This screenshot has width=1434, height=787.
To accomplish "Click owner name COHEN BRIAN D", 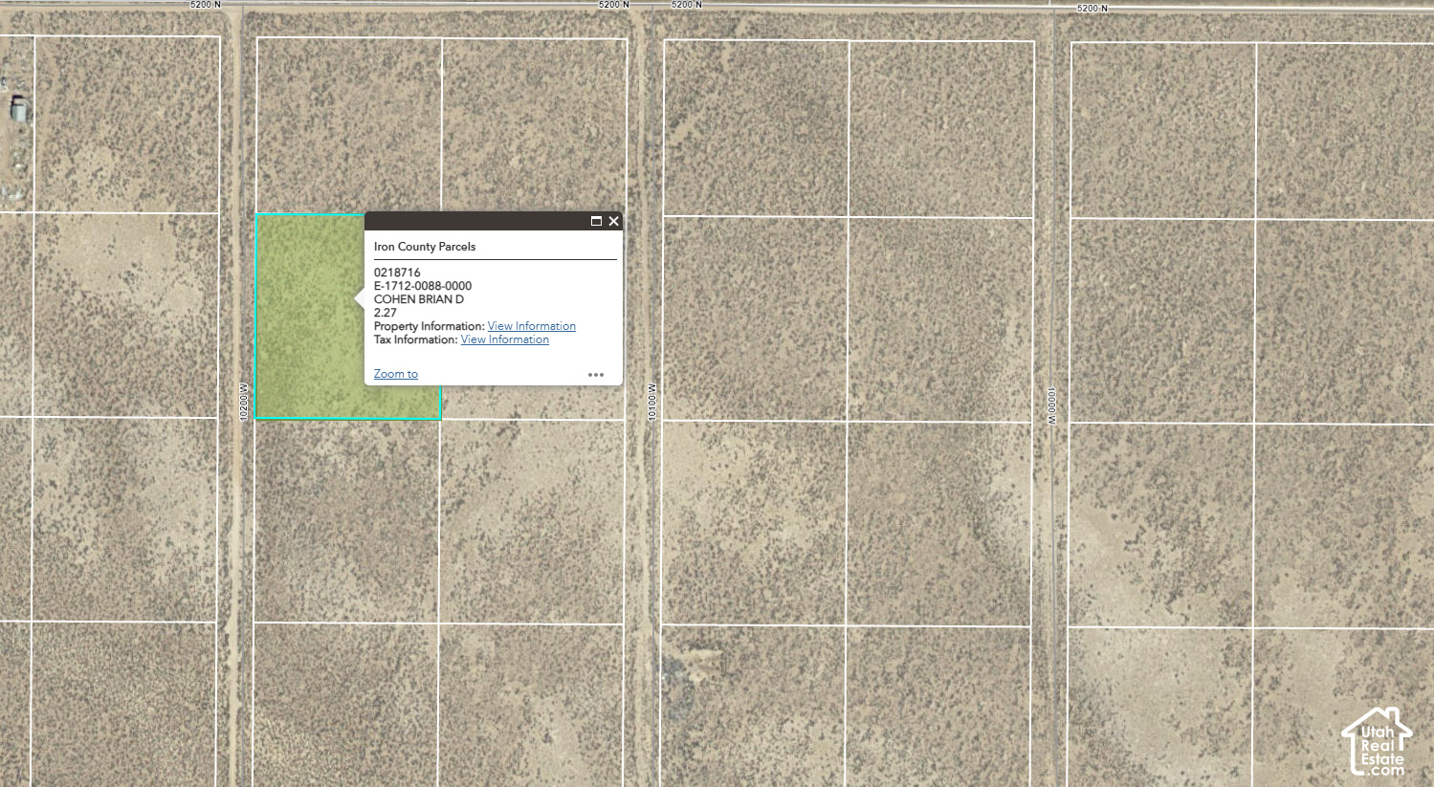I will coord(419,299).
